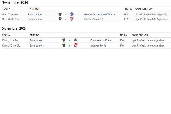Viewport: 171px width, 114px height.
Task: Open Godoy Cruz Antonio Tomba team link
Action: (99, 15)
